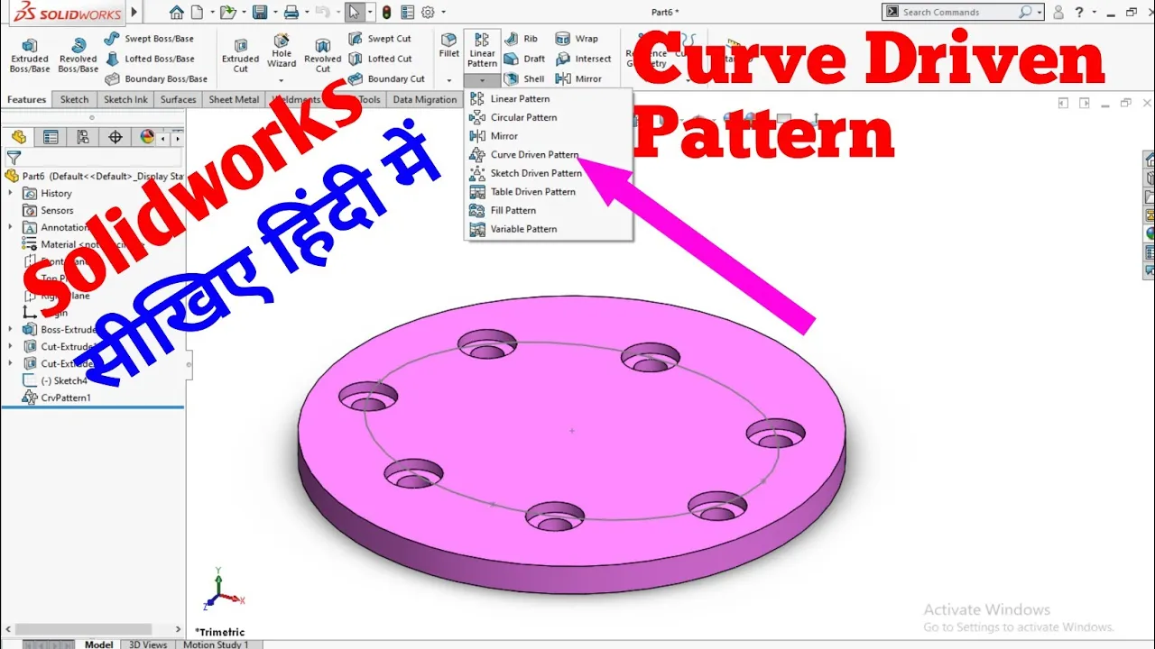This screenshot has height=649, width=1155.
Task: Switch to the Data Migration tab
Action: coord(424,99)
